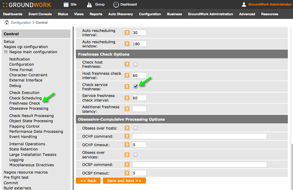Click the Save and Next >> button
This screenshot has height=190, width=293.
(x=124, y=180)
